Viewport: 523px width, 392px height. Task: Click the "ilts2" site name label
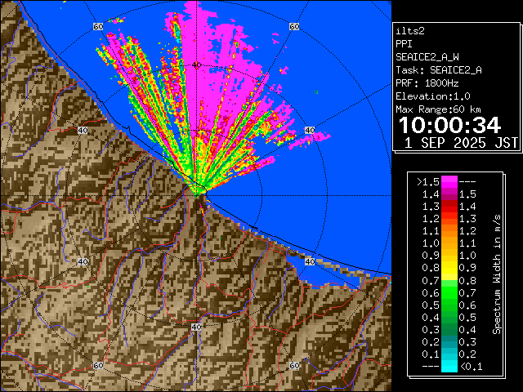[x=409, y=30]
